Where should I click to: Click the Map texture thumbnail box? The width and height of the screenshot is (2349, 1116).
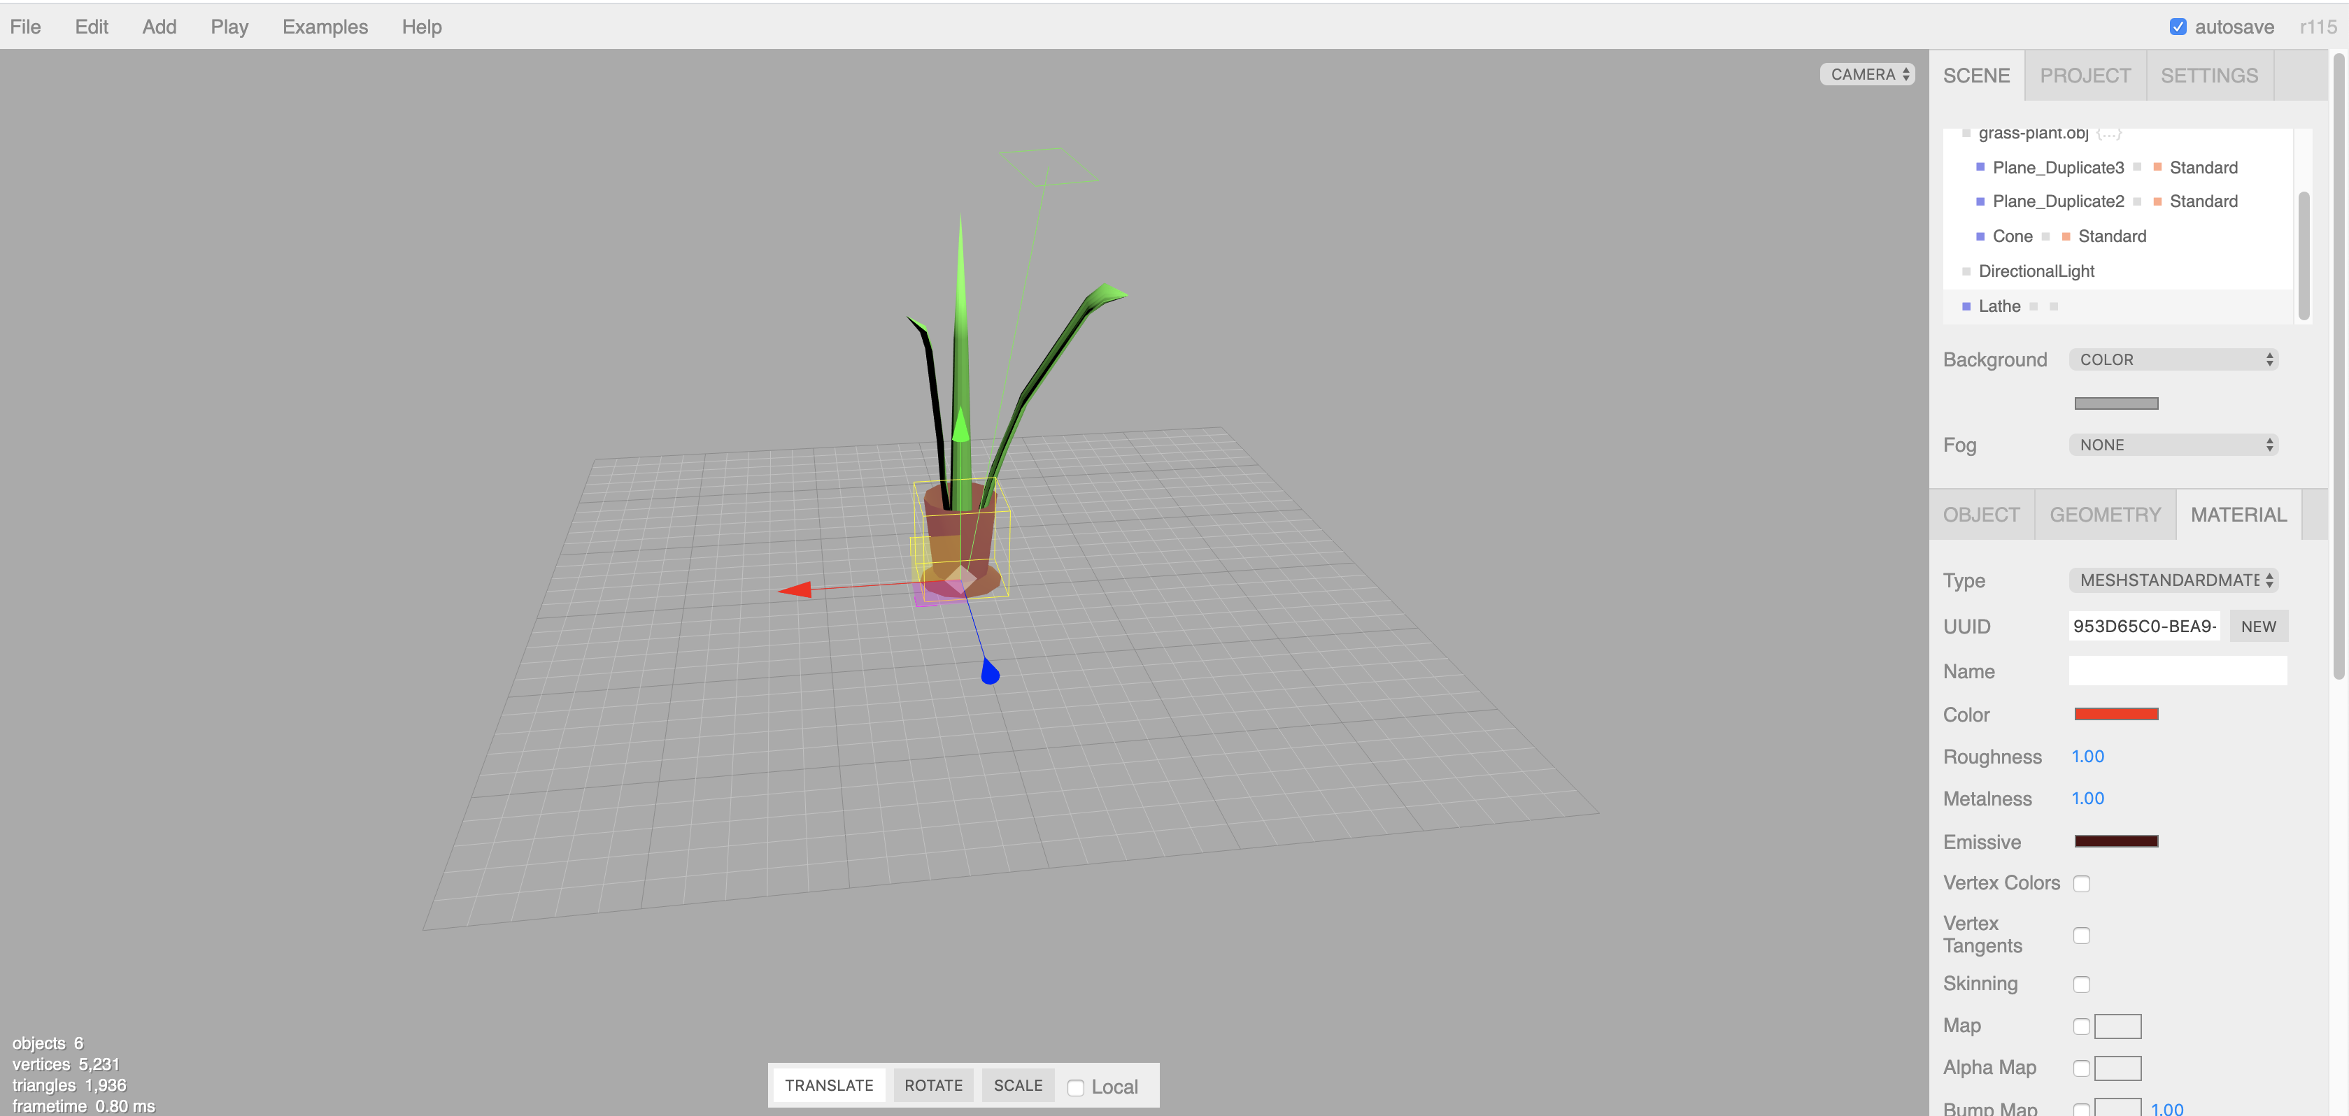coord(2117,1026)
